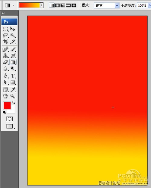
Task: Choose reflected gradient style
Action: coord(68,5)
